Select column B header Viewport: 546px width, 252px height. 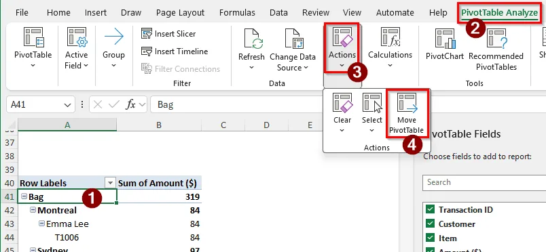point(159,125)
